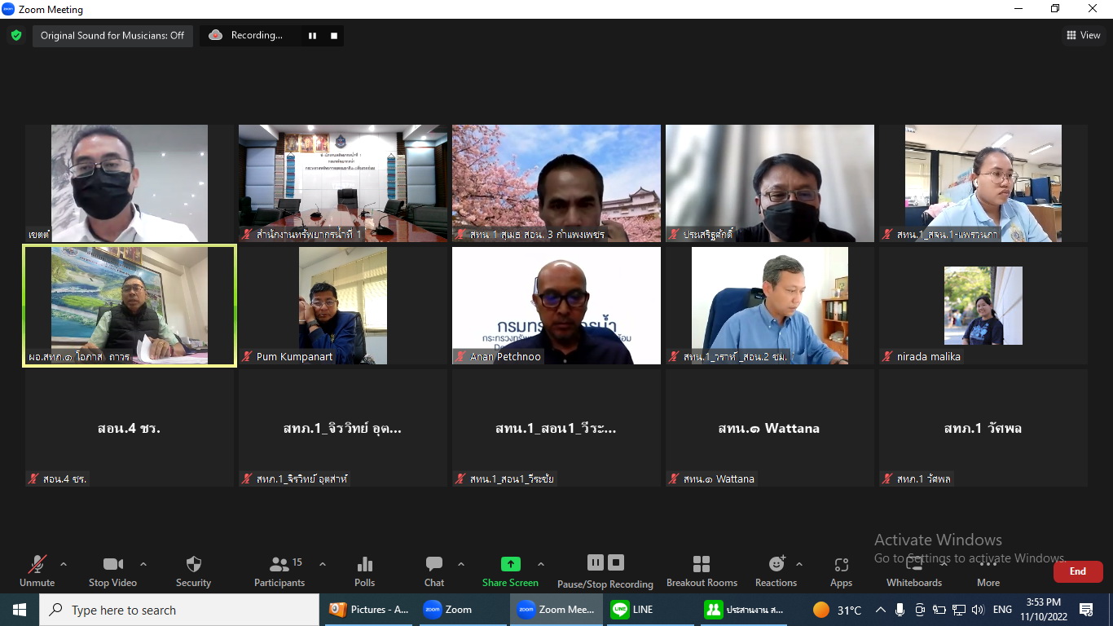The image size is (1113, 626).
Task: Expand arrow next to Chat
Action: coord(460,564)
